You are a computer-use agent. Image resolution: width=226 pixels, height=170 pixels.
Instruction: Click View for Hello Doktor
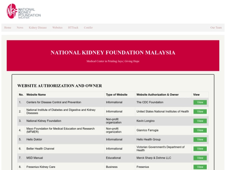tap(200, 139)
